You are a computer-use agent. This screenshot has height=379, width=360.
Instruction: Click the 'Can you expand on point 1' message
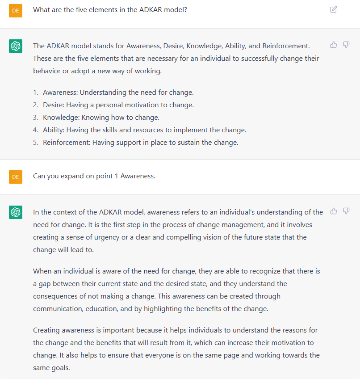pos(94,176)
